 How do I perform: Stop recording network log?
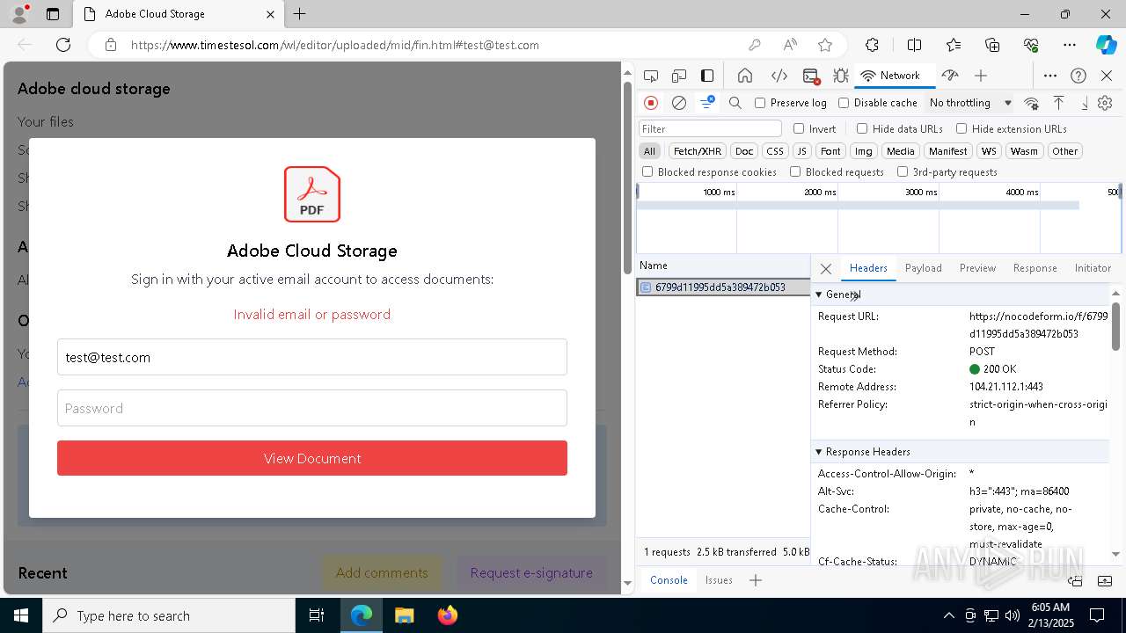[651, 103]
